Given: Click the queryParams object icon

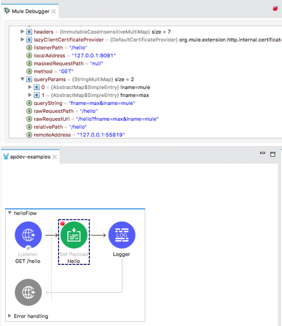Looking at the screenshot, I should tap(29, 79).
